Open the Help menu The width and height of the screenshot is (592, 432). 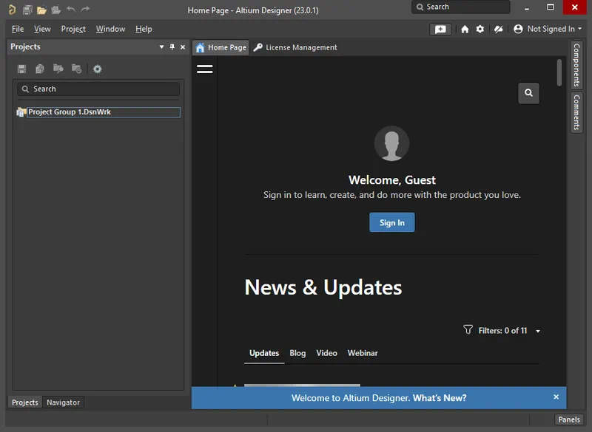tap(144, 29)
